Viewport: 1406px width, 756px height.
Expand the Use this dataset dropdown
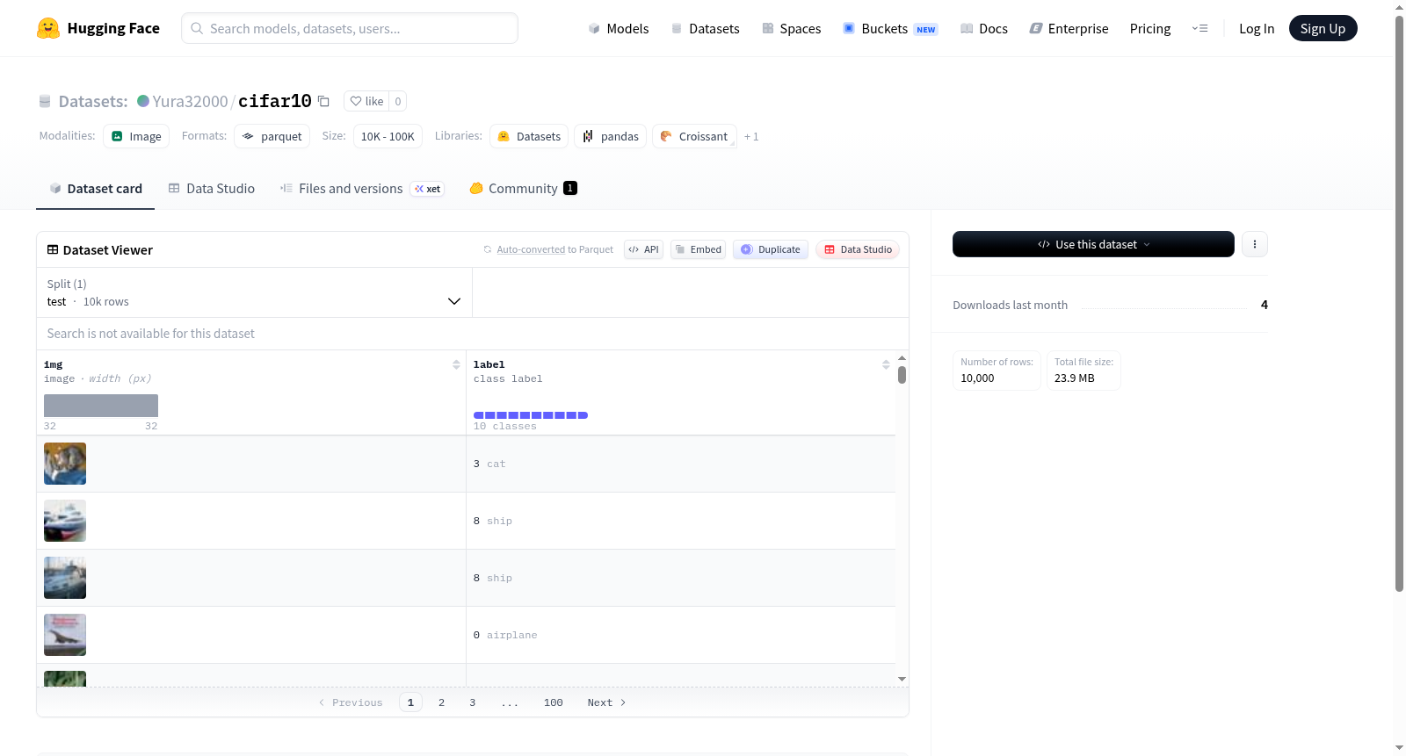coord(1093,244)
